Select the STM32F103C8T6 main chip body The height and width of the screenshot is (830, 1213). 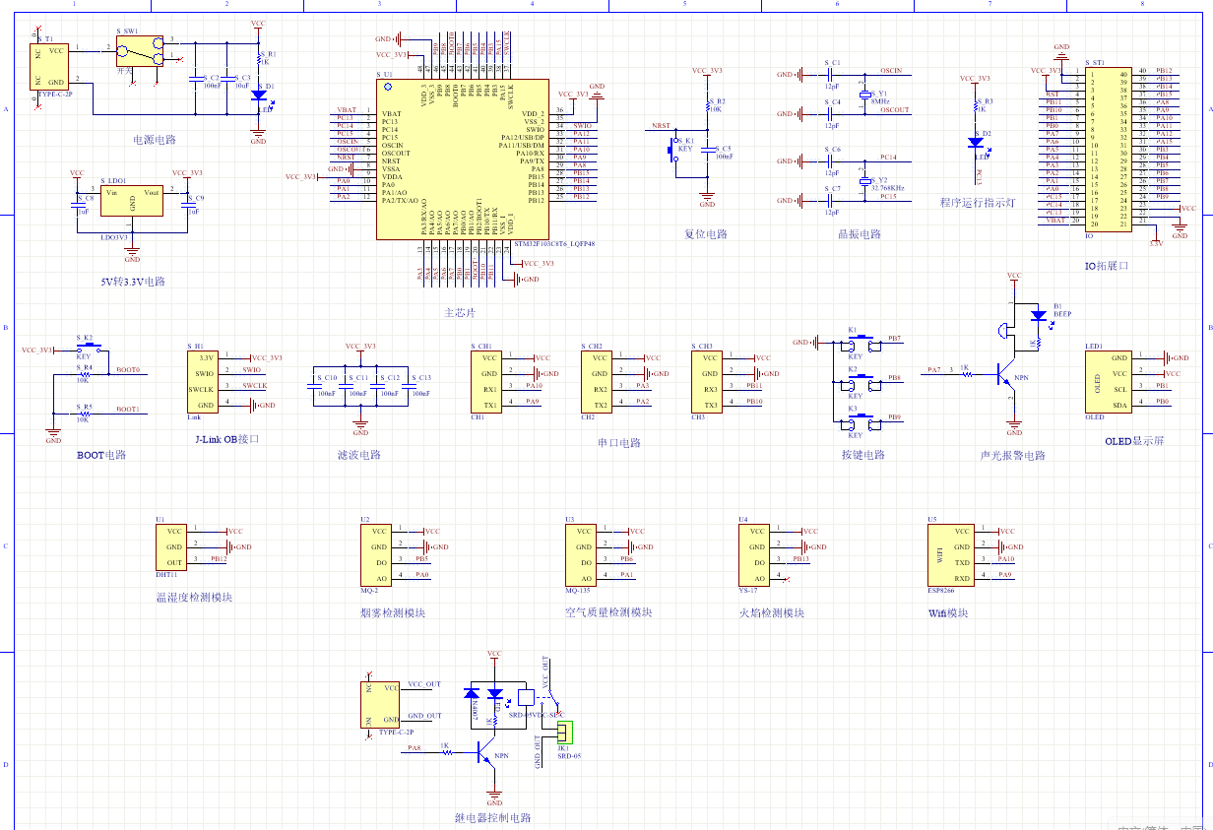462,159
